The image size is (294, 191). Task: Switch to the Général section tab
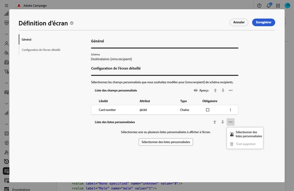pyautogui.click(x=26, y=39)
